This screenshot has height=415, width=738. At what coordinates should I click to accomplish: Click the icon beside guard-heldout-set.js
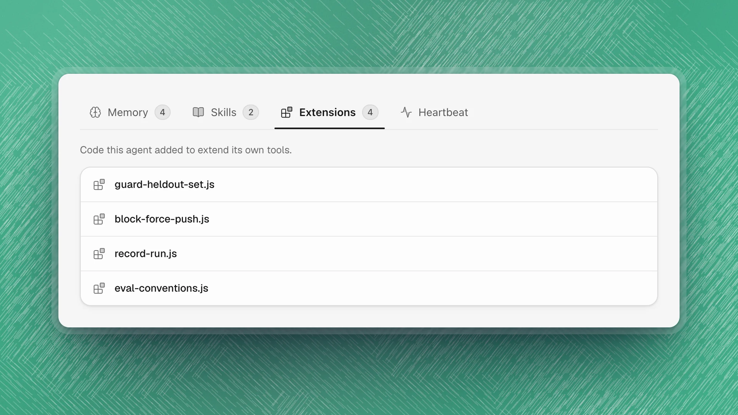coord(99,184)
